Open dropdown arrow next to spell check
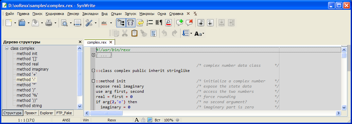Screen dimensions: 352x124 (x=111, y=23)
